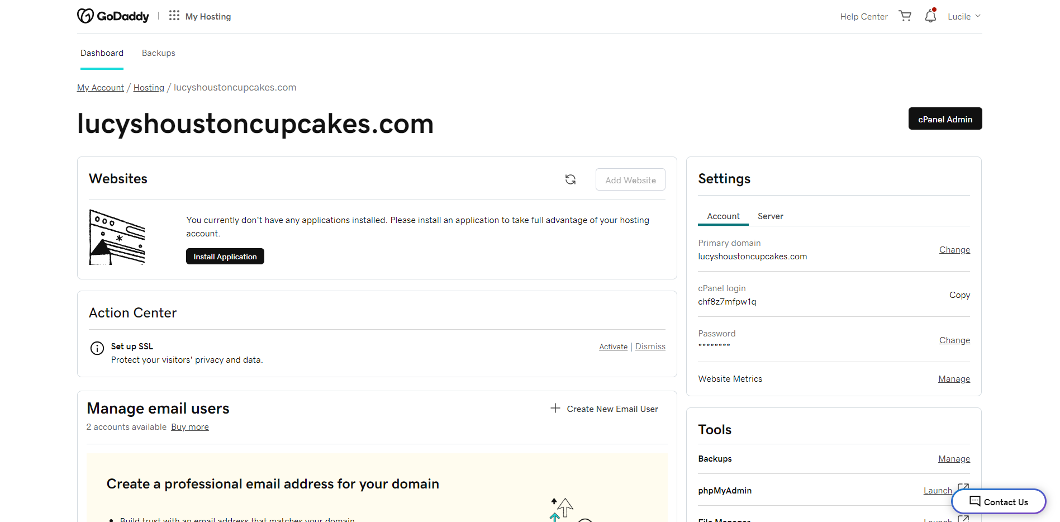Switch to the Server settings tab
Image resolution: width=1060 pixels, height=522 pixels.
tap(770, 216)
